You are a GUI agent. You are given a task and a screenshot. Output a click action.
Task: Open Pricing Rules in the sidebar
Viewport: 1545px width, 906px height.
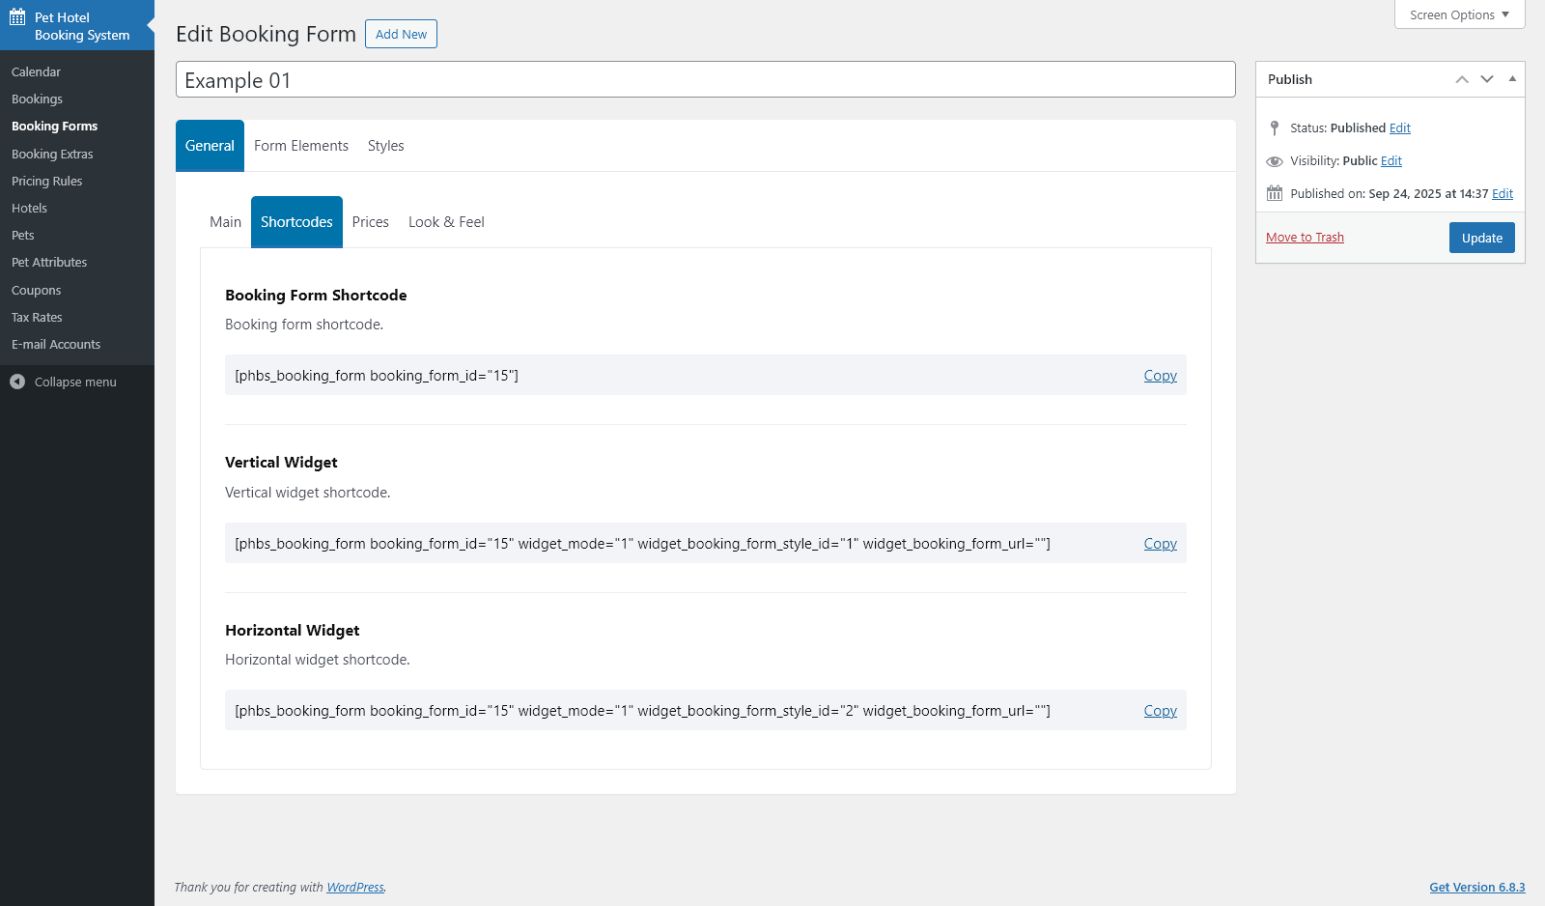(x=46, y=181)
